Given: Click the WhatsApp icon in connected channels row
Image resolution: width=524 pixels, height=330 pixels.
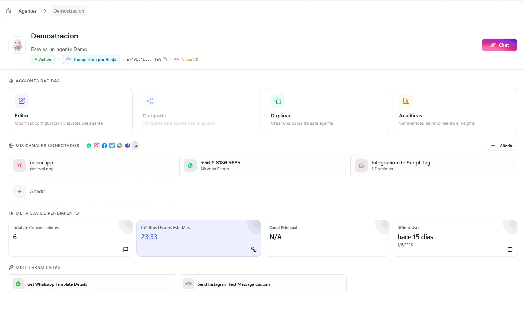Looking at the screenshot, I should pyautogui.click(x=89, y=146).
